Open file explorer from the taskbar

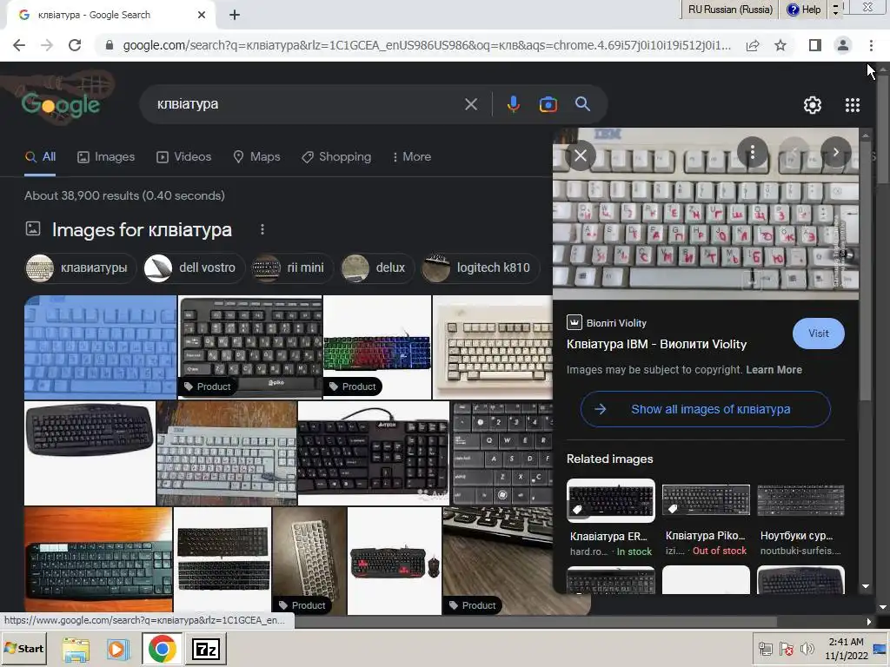pyautogui.click(x=76, y=649)
